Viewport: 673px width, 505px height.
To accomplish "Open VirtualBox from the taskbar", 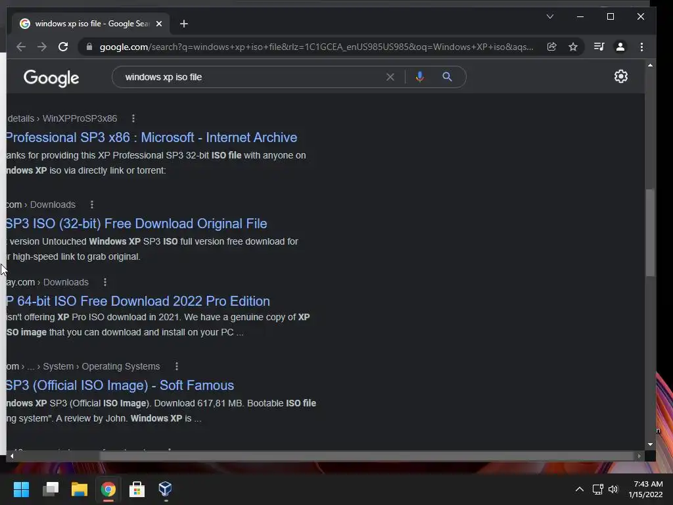I will coord(165,489).
